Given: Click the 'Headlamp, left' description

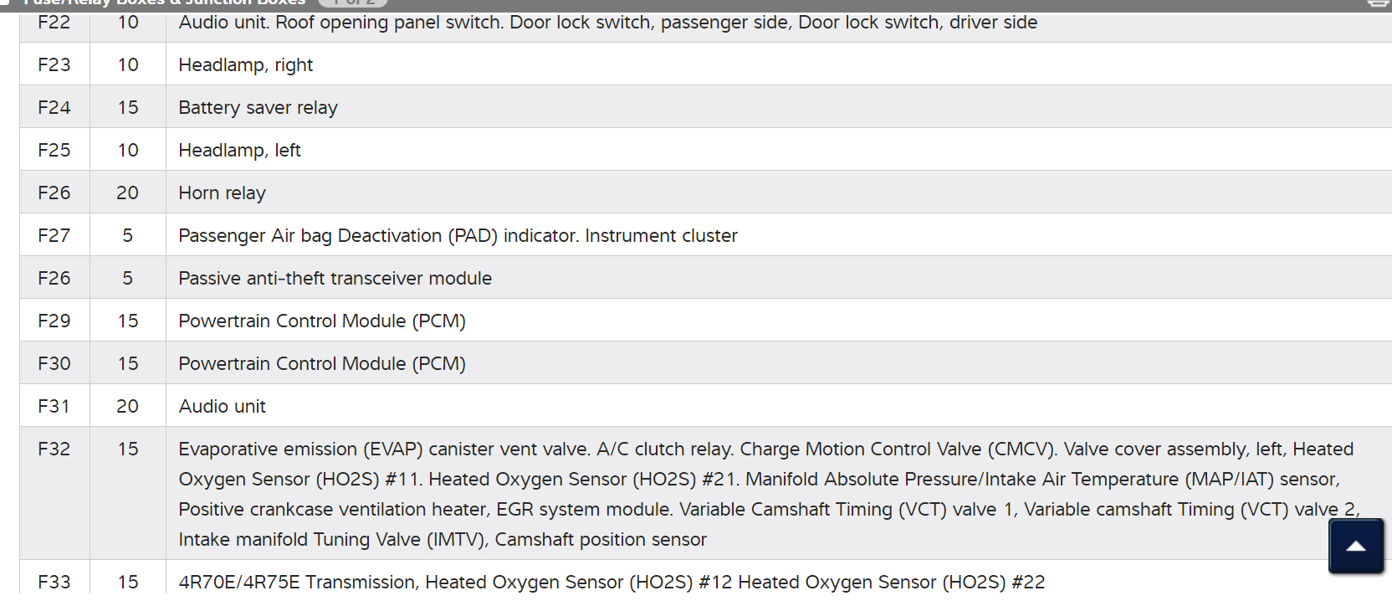Looking at the screenshot, I should [239, 150].
